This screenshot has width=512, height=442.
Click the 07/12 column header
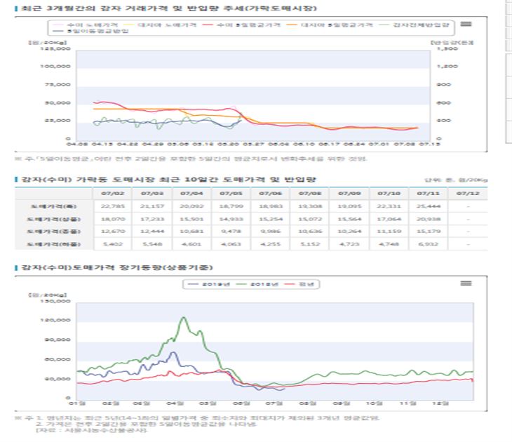(468, 194)
